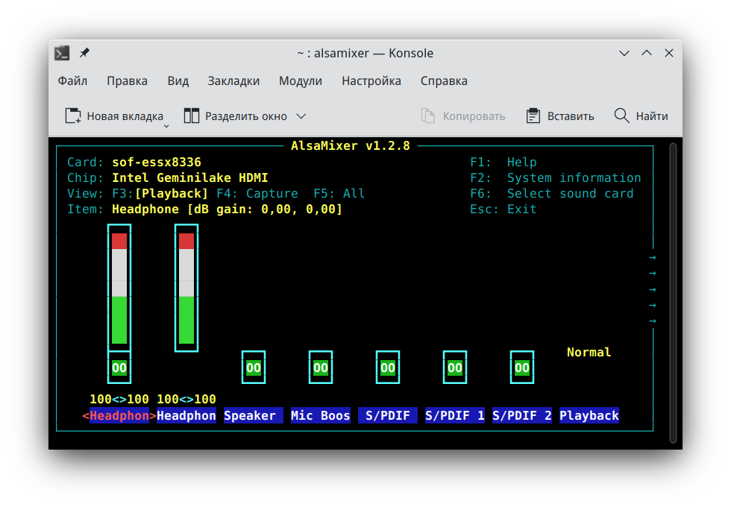
Task: Click the Find (Найти) magnifier icon
Action: pos(621,116)
